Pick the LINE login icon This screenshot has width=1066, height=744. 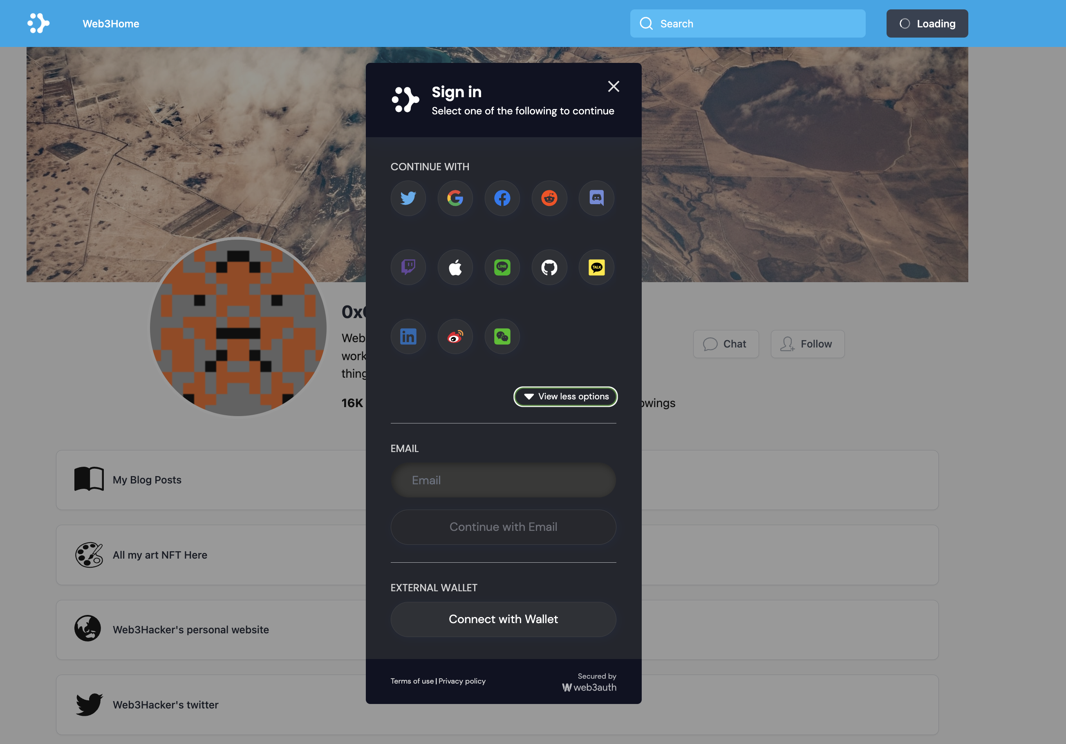click(x=502, y=267)
